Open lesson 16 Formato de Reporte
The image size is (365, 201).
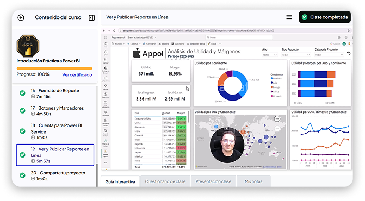(55, 93)
